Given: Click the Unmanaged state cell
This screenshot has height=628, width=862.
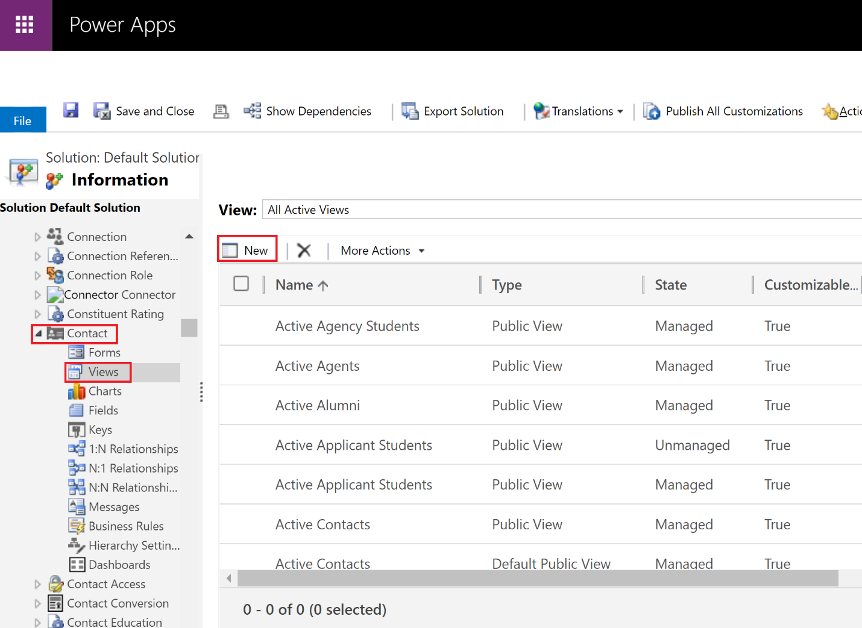Looking at the screenshot, I should pos(693,445).
